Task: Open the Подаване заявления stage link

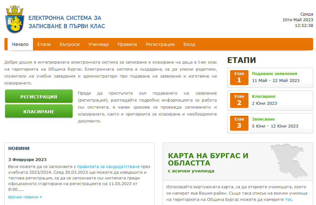Action: pos(274,74)
